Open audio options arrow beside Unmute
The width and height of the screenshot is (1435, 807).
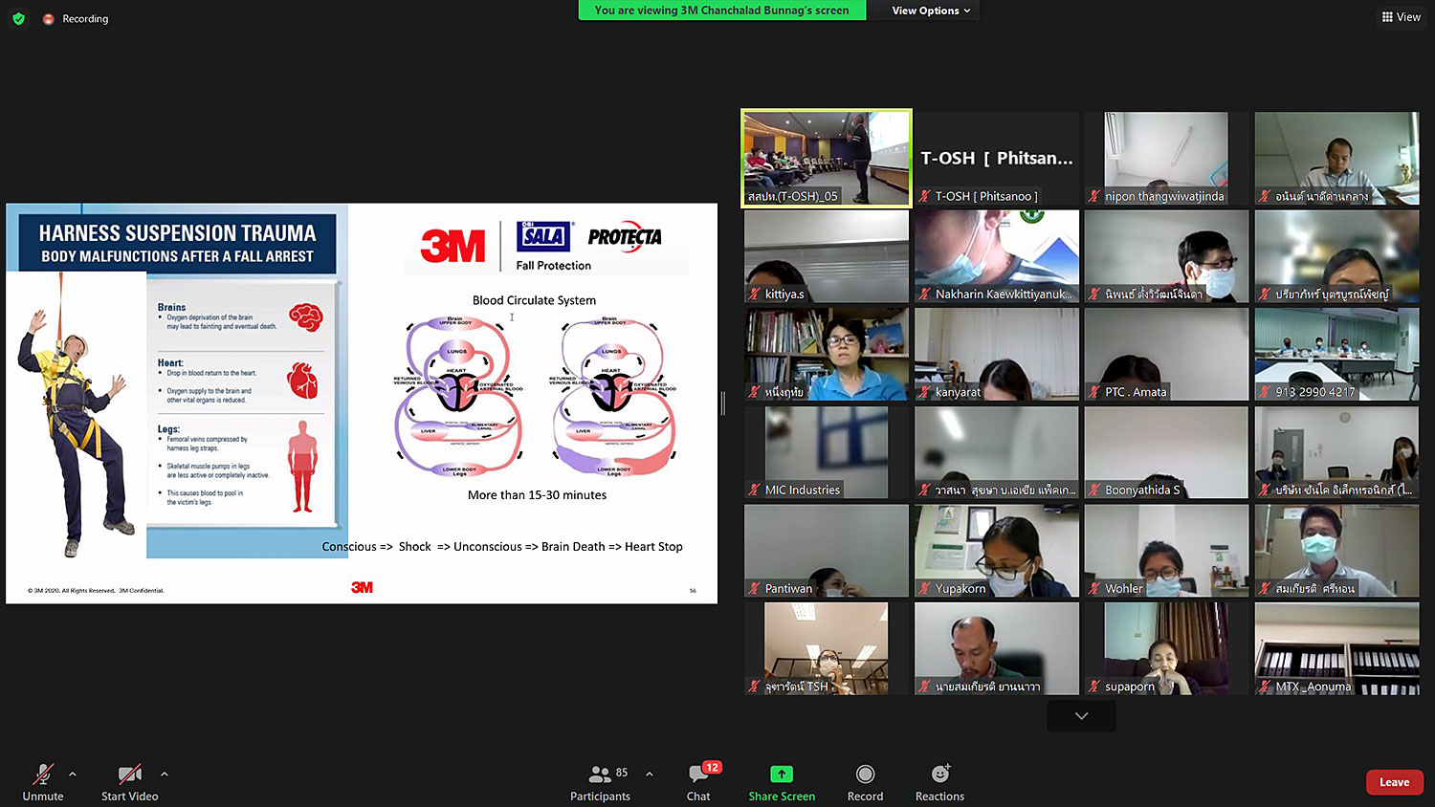click(x=73, y=774)
